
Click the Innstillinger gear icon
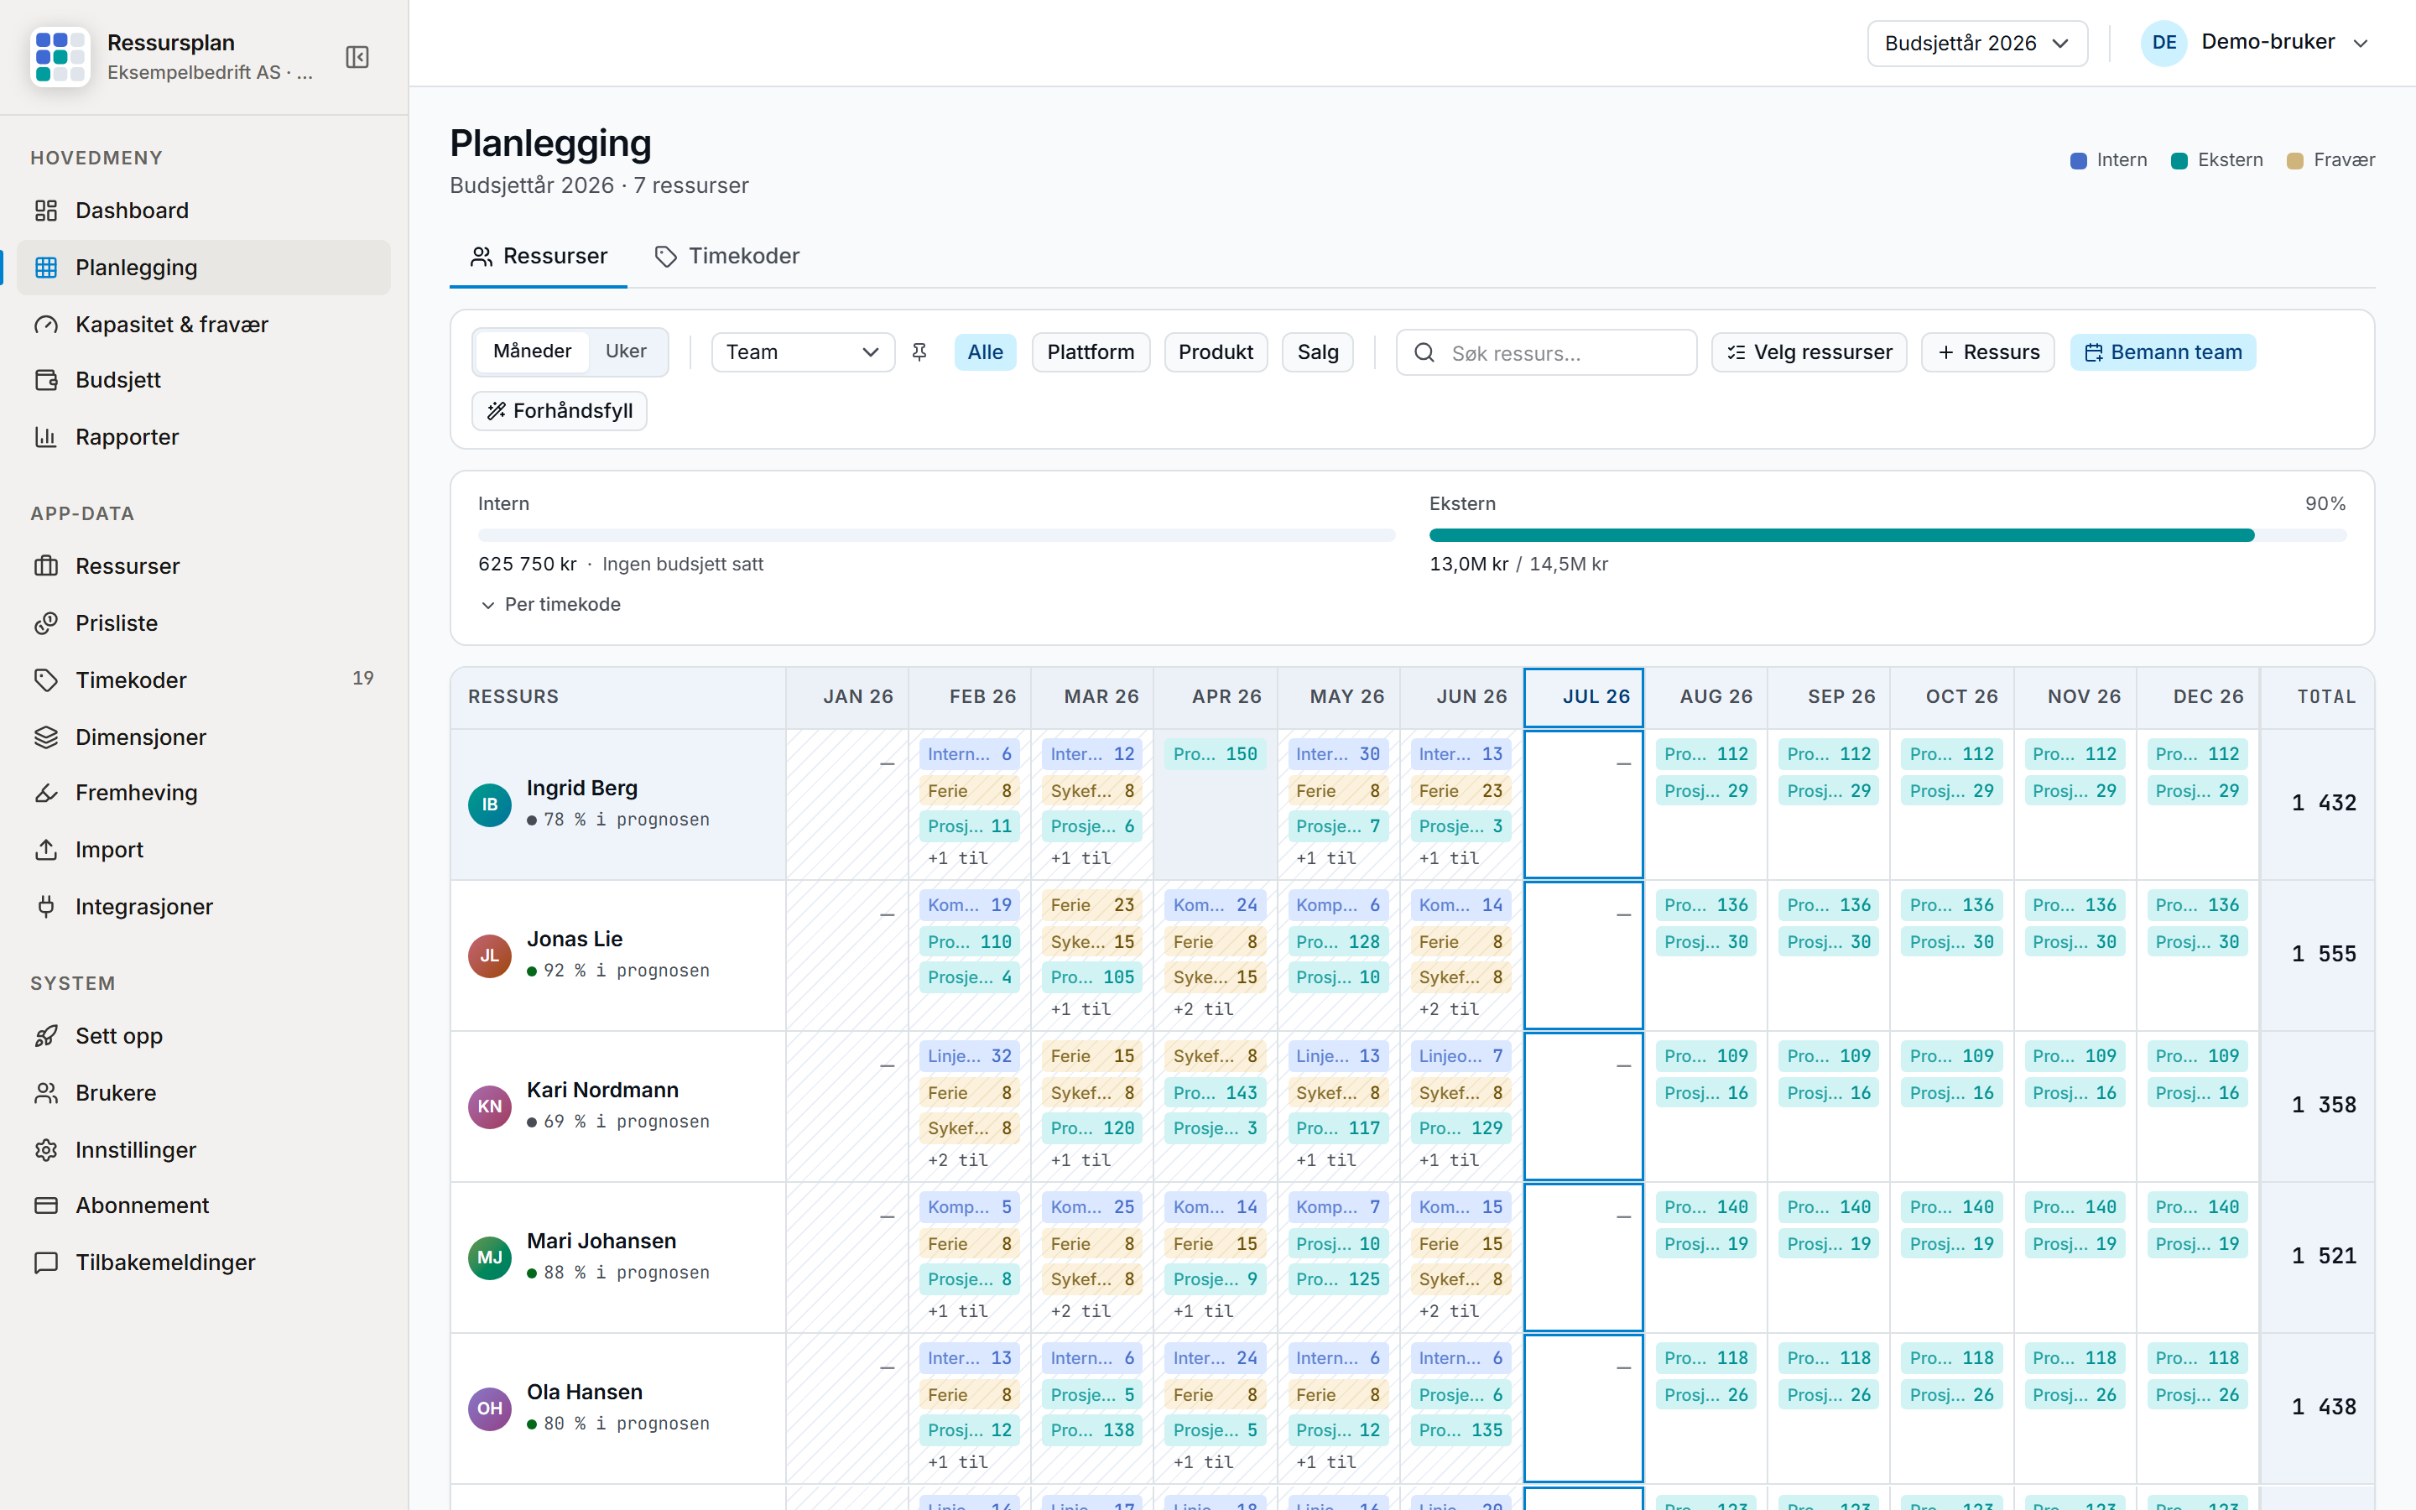click(x=46, y=1149)
